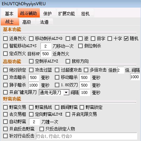
Task: Enable the 野蛮挑战 checkbox
Action: pyautogui.click(x=31, y=107)
